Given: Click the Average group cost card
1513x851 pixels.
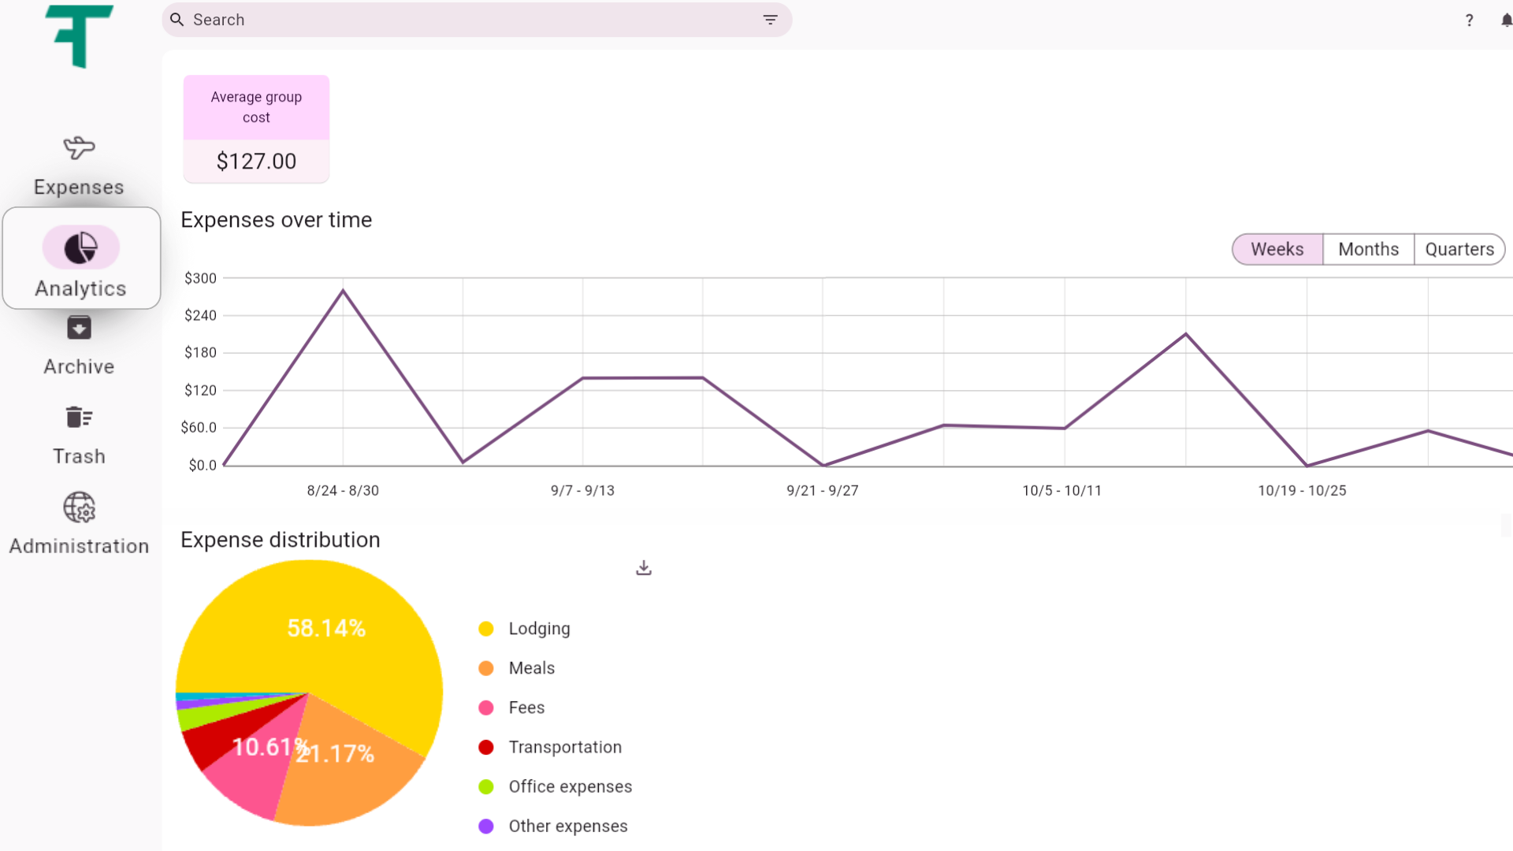Looking at the screenshot, I should click(x=256, y=128).
